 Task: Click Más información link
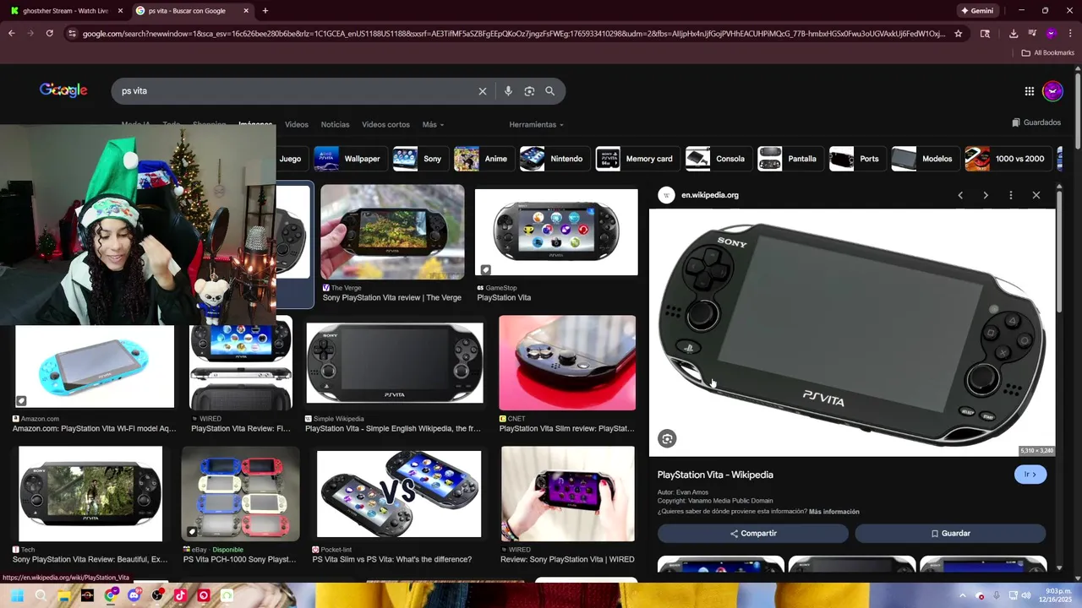(x=834, y=512)
